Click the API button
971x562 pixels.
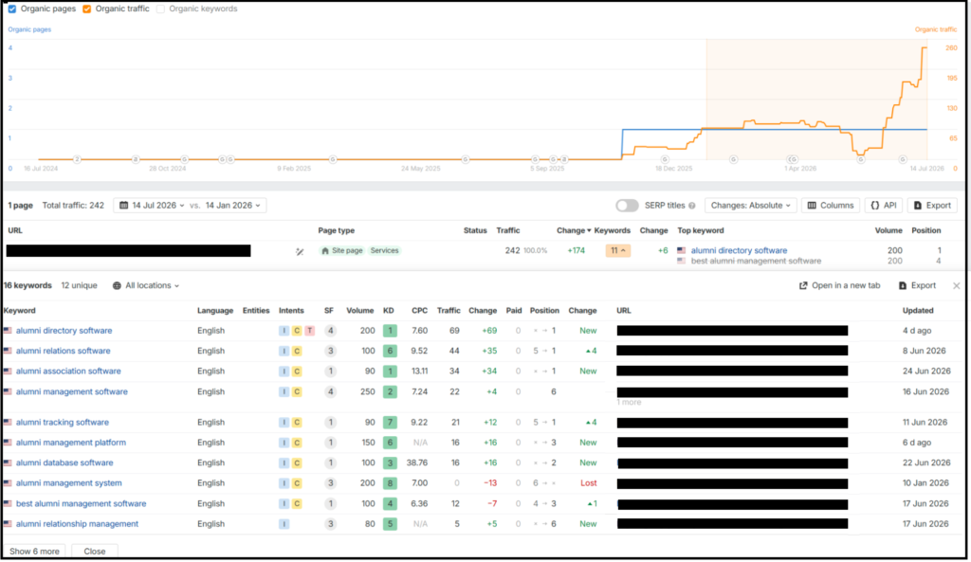(884, 206)
